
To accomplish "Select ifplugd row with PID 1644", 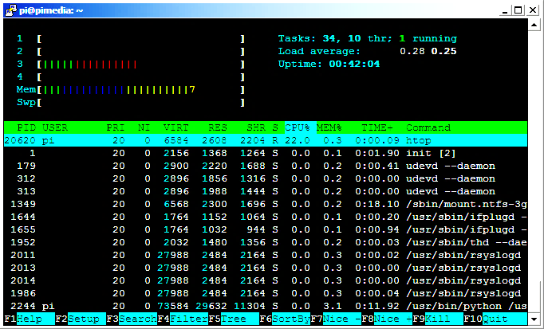I will [266, 217].
